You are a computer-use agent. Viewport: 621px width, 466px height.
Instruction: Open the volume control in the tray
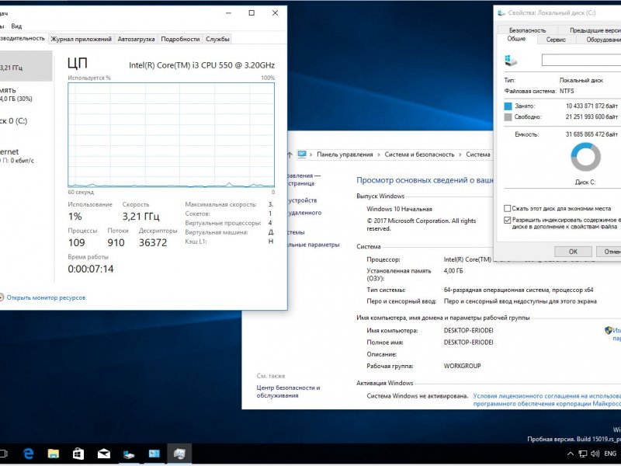tap(595, 454)
